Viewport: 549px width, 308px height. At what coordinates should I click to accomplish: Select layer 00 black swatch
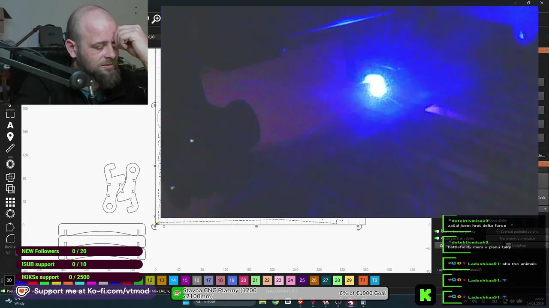(9, 281)
